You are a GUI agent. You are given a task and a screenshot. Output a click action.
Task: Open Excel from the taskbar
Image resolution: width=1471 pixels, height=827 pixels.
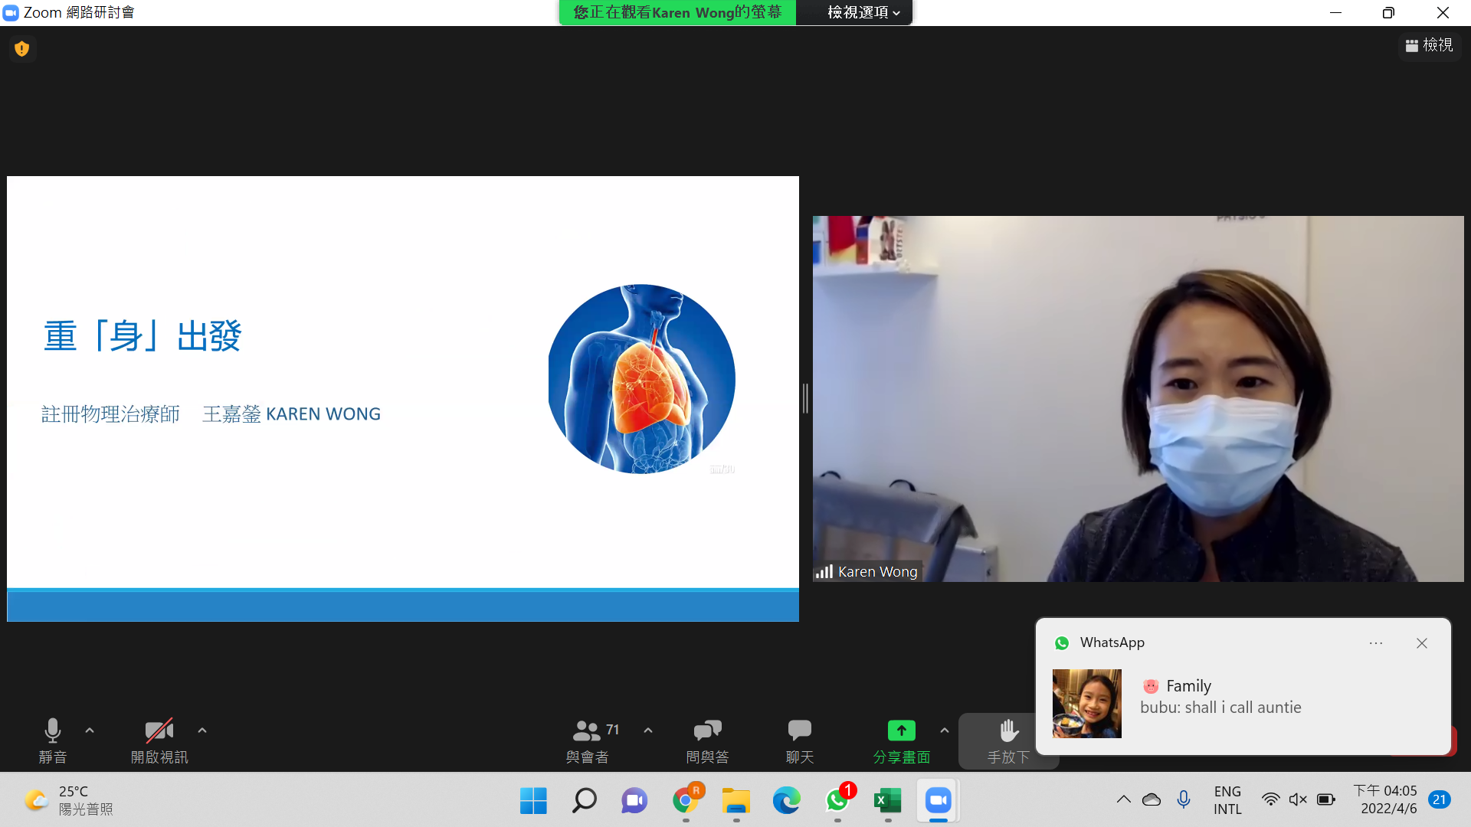pos(887,801)
